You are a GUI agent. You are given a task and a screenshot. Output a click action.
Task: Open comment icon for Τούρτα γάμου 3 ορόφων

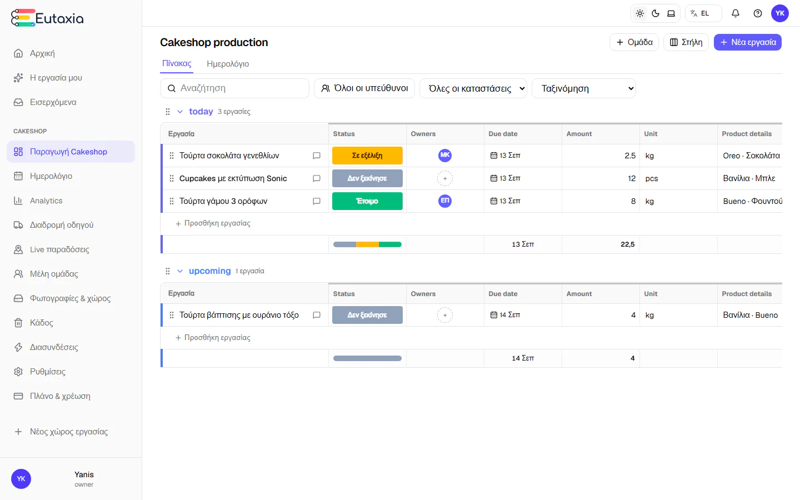[317, 201]
